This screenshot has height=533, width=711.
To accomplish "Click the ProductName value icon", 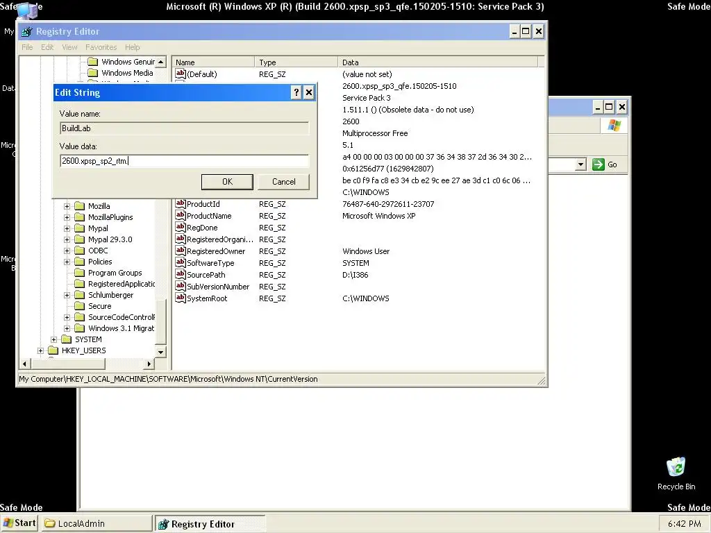I will pos(181,216).
